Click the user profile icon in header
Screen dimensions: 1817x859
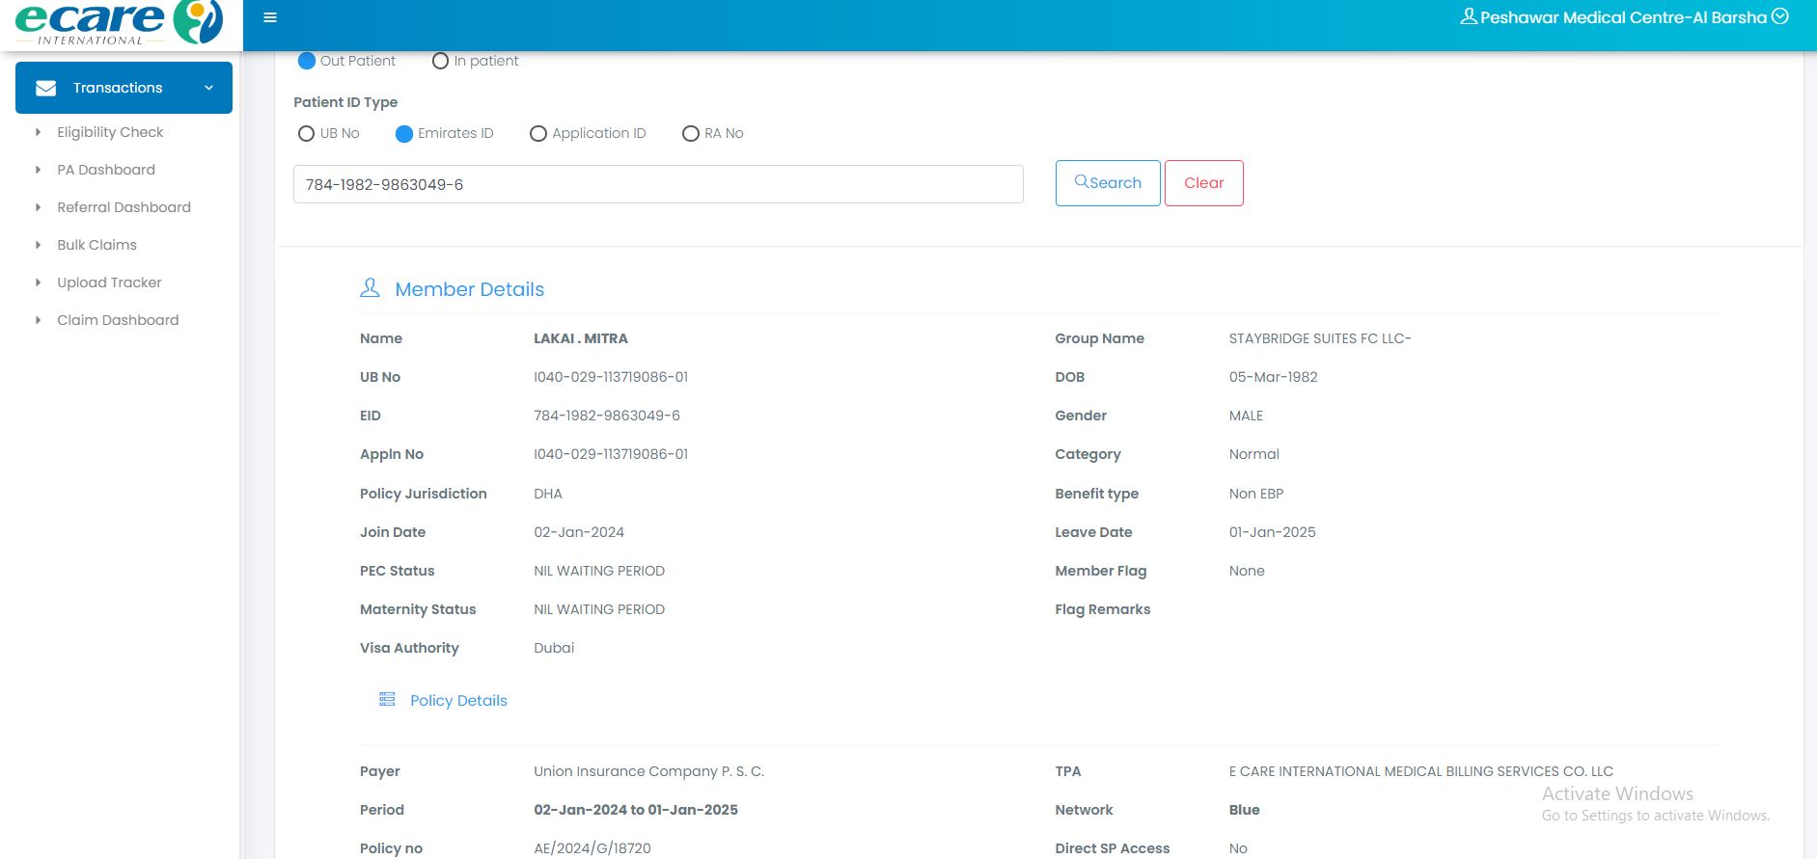pos(1468,16)
